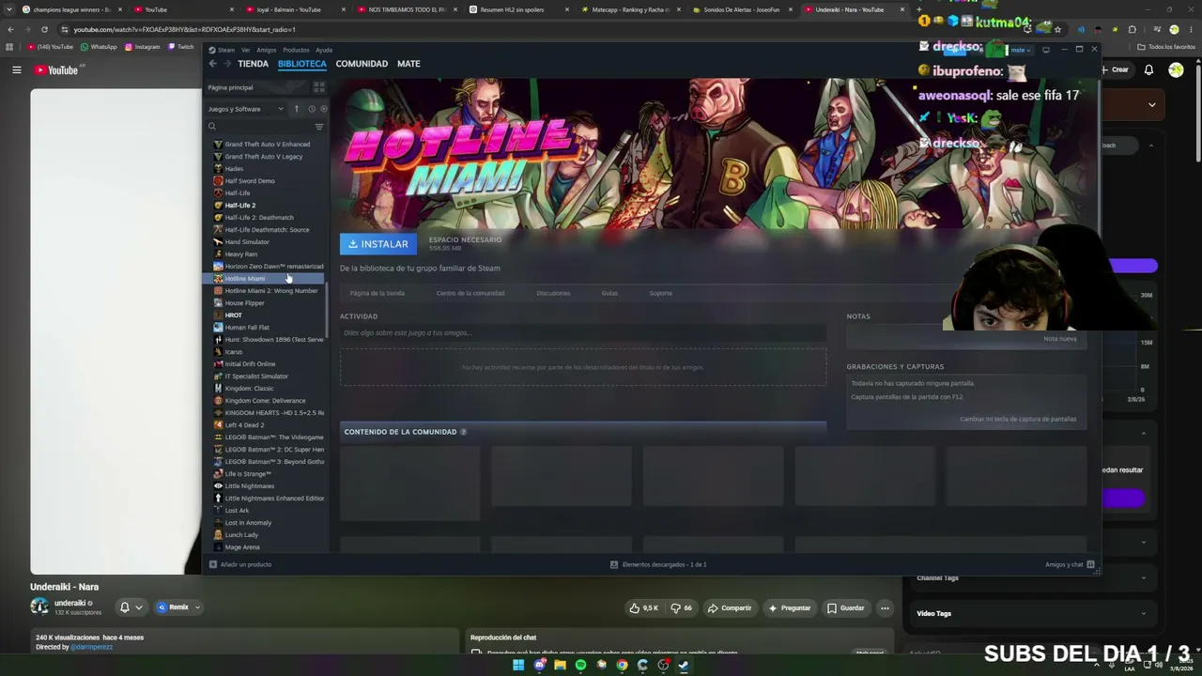
Task: Click the Windows Start button on the taskbar
Action: point(517,666)
